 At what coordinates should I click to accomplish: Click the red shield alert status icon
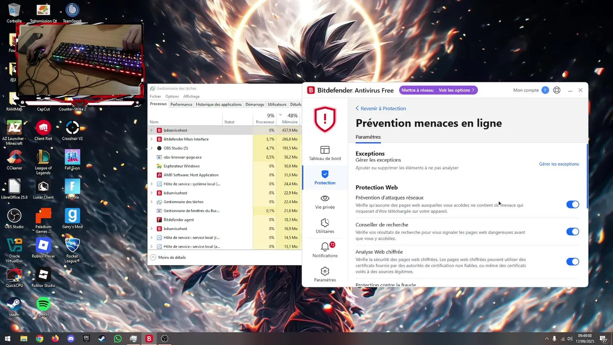325,119
